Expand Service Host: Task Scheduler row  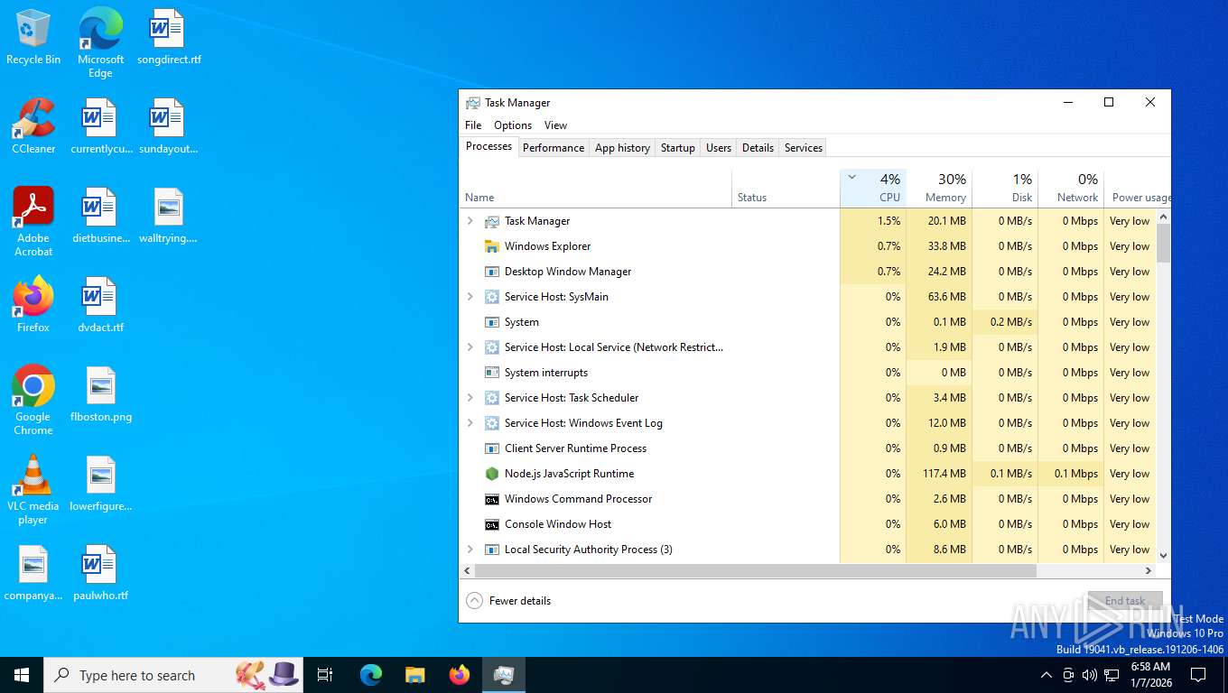[470, 398]
